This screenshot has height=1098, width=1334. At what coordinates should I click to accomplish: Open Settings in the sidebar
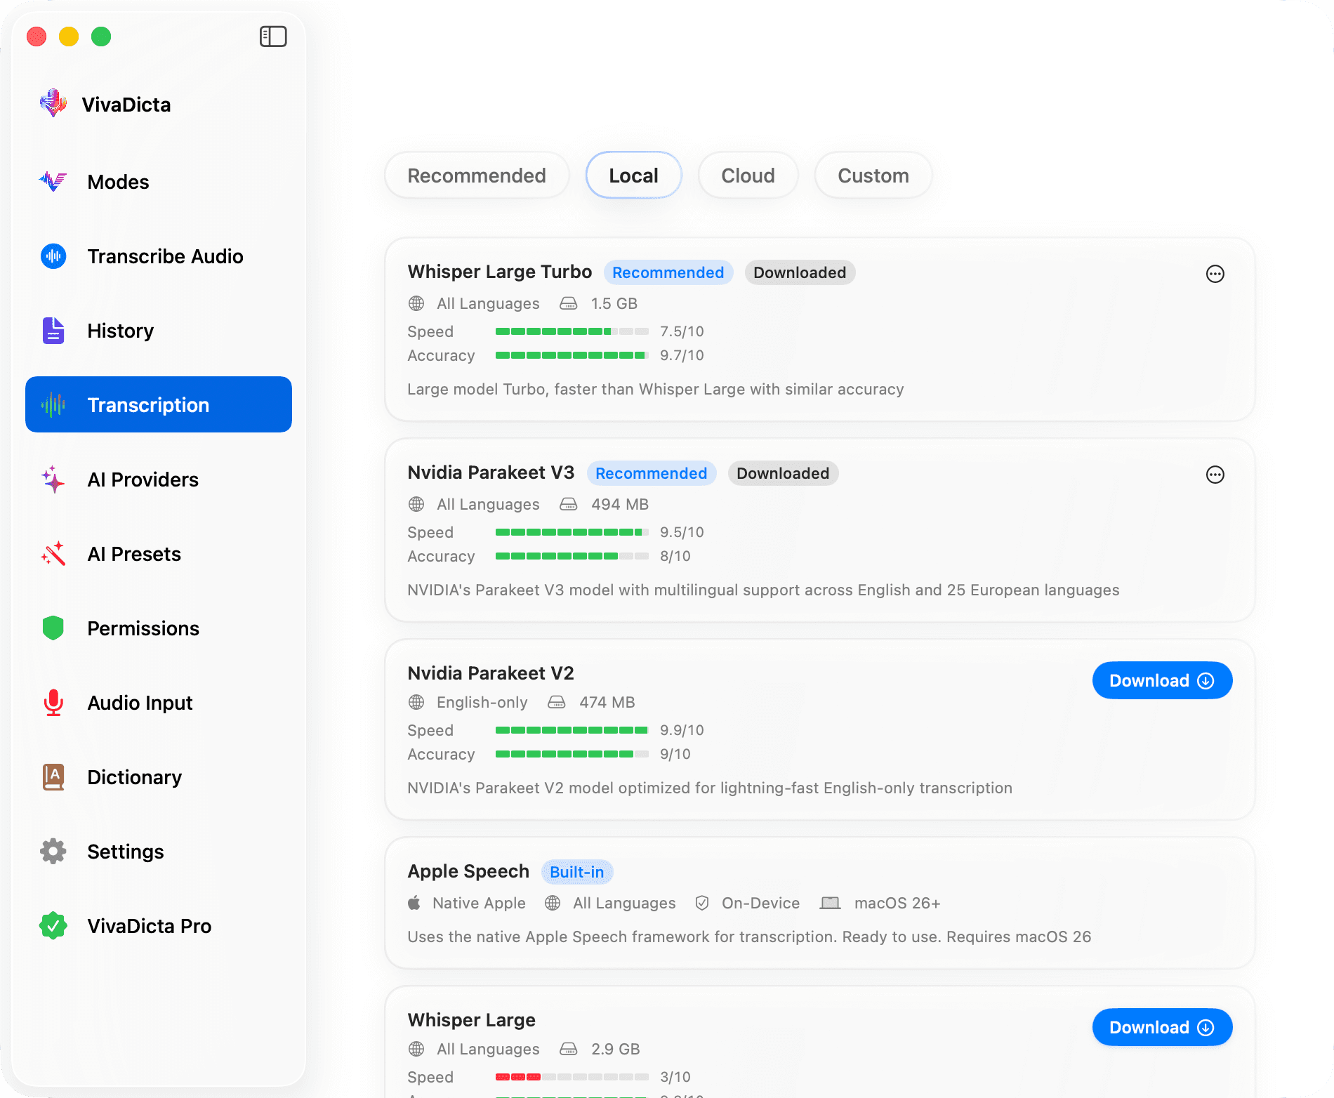coord(125,852)
